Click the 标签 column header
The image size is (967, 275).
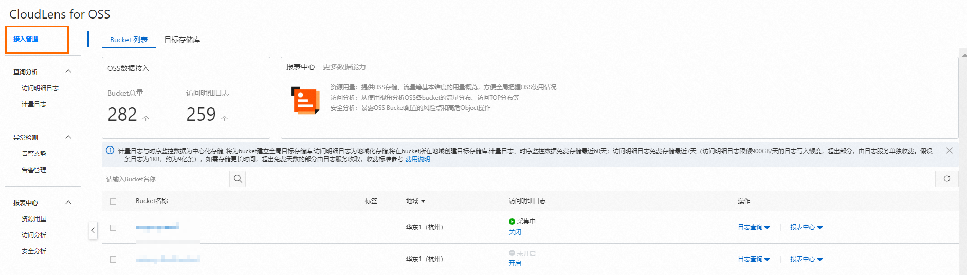click(371, 201)
